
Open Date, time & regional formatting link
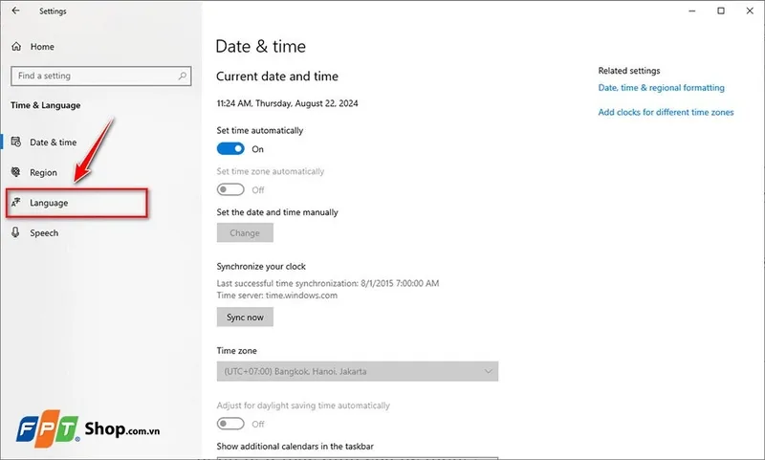tap(661, 88)
